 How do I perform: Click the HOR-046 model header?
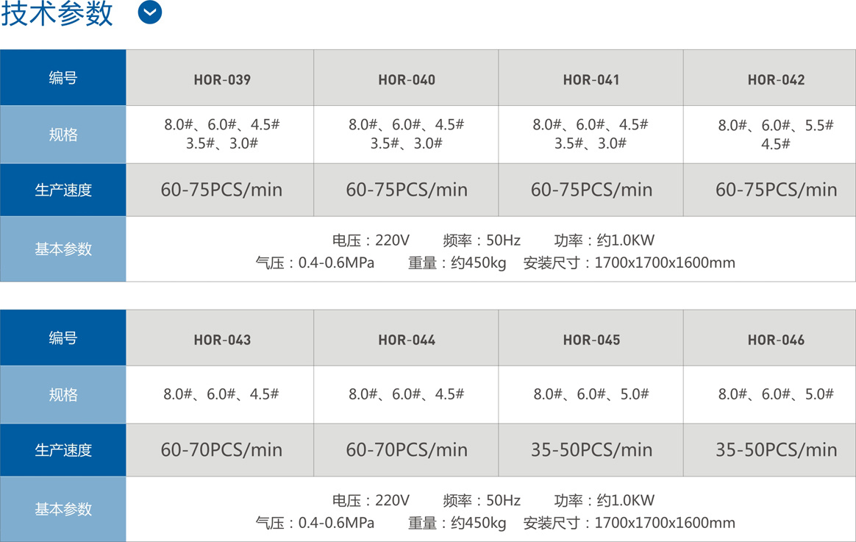click(x=776, y=340)
